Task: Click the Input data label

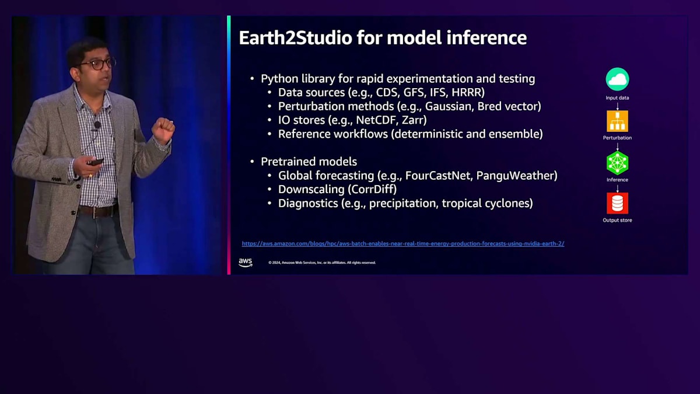Action: [x=617, y=98]
